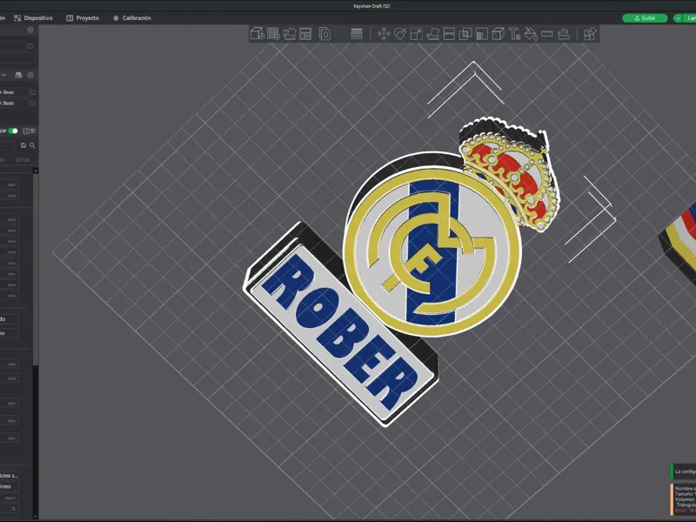Open the Dispositivo tab
Viewport: 696px width, 522px height.
click(x=33, y=18)
